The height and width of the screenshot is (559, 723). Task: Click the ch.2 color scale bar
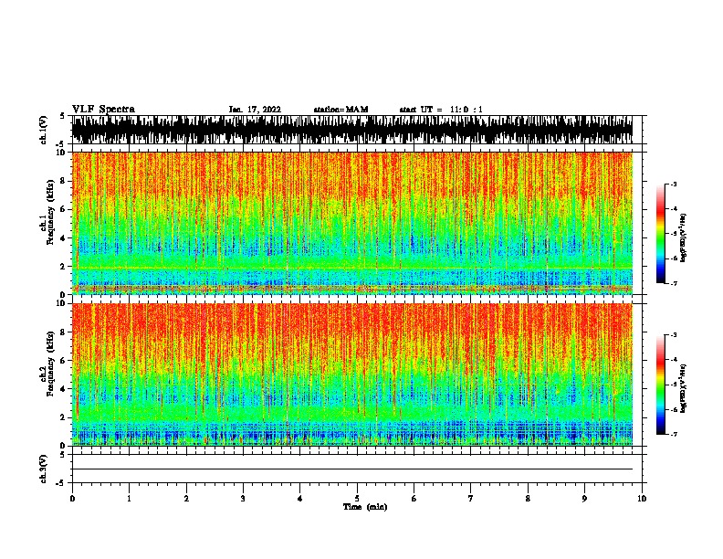(x=661, y=385)
